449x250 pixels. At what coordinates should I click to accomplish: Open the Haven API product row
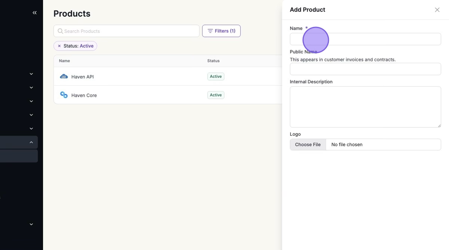83,77
